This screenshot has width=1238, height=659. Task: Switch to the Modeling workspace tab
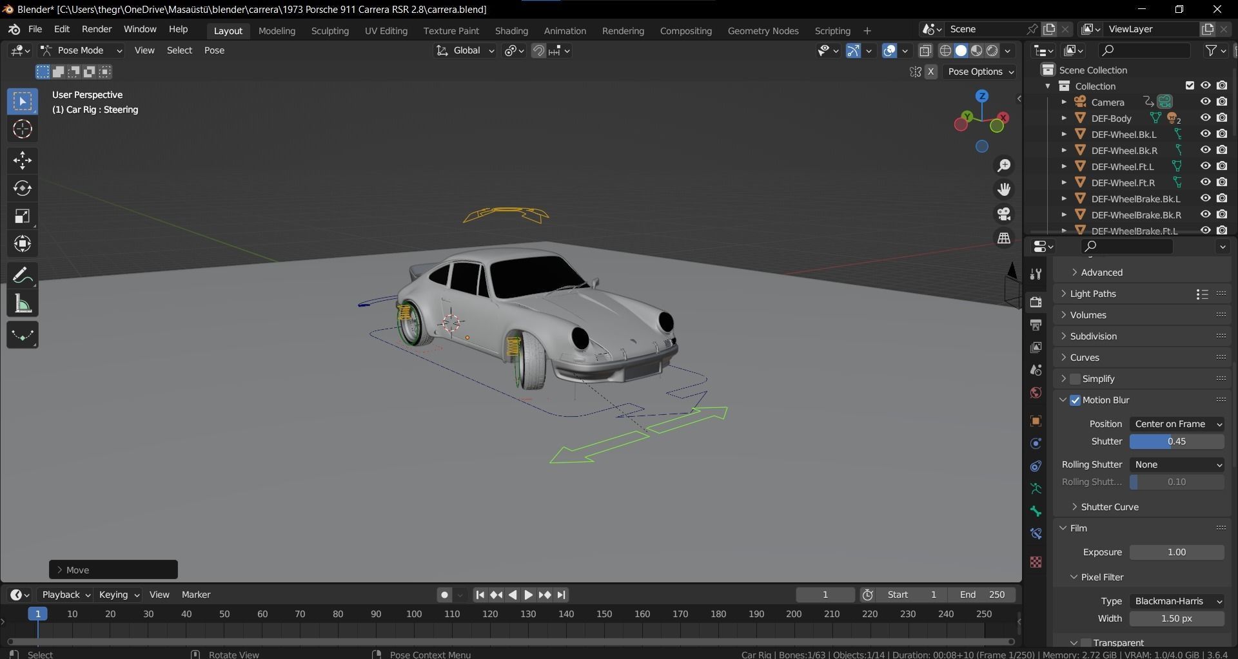(277, 30)
